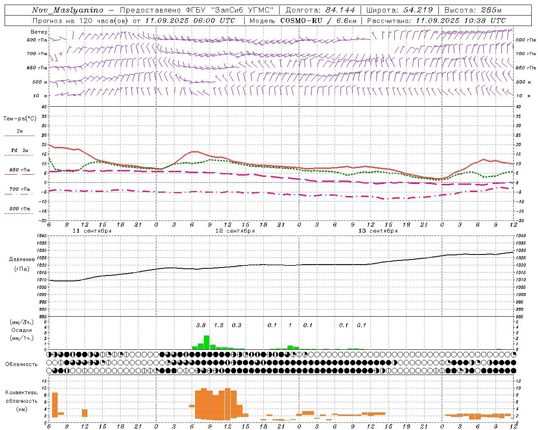Viewport: 538px width, 430px height.
Task: Select the "Широта: 54.219" latitude text
Action: pos(400,10)
